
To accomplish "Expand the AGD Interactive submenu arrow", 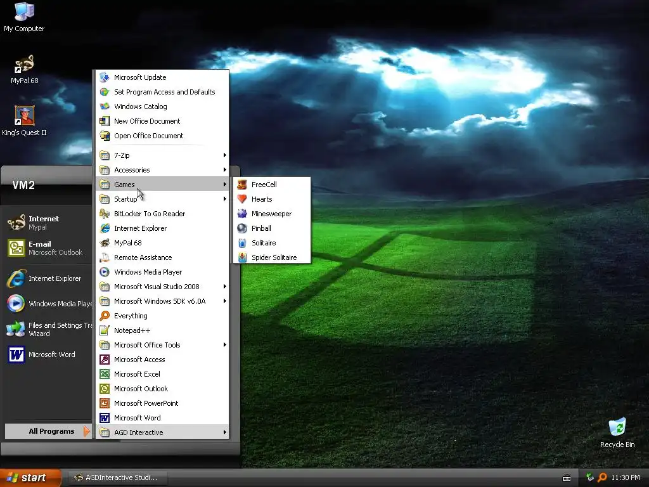I will 225,432.
